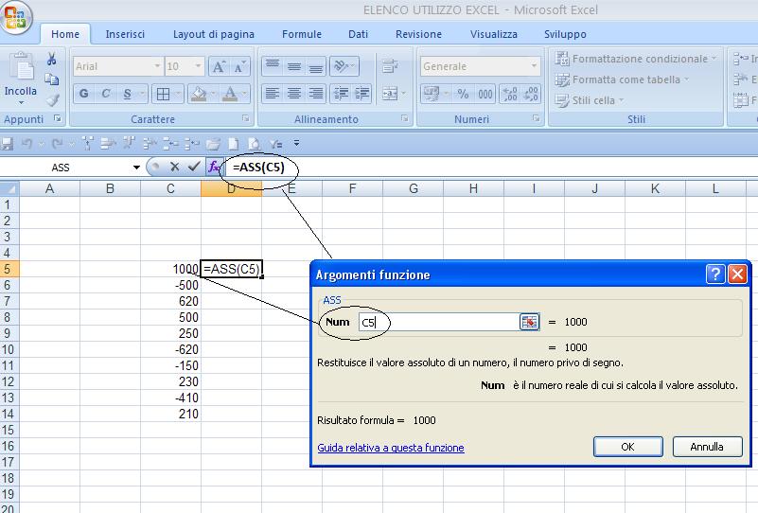Expand the Carattere dialog launcher
The height and width of the screenshot is (513, 758).
click(x=246, y=118)
